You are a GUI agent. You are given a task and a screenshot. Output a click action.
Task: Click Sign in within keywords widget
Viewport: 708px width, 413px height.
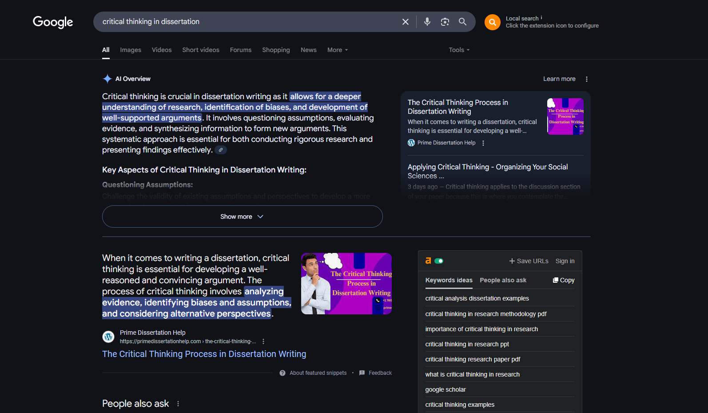pyautogui.click(x=565, y=261)
